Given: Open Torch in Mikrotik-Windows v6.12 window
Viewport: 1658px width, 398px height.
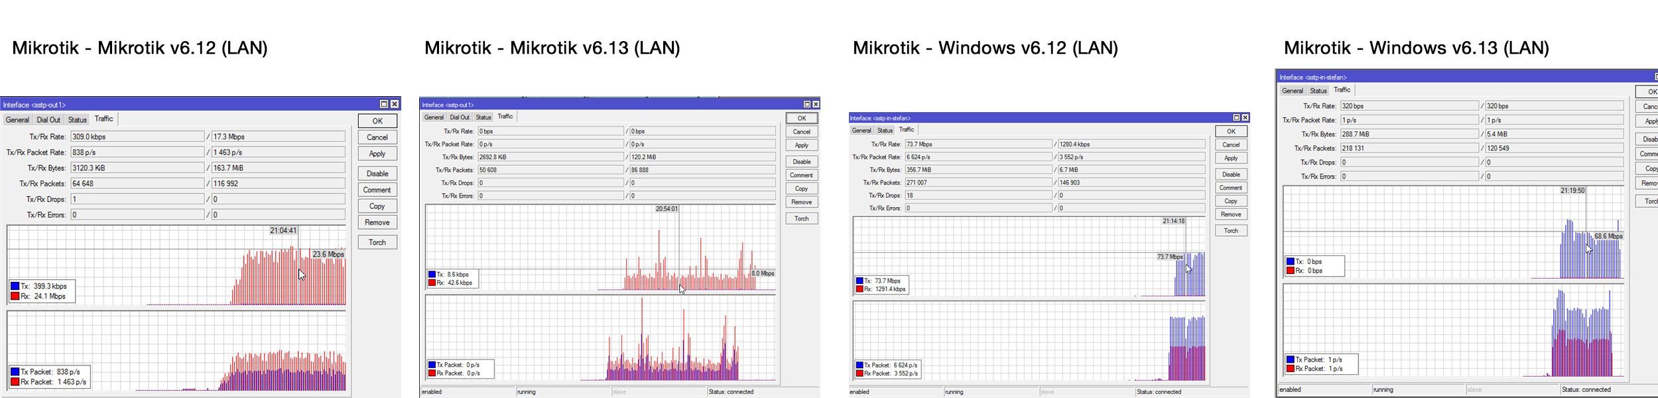Looking at the screenshot, I should 1231,231.
